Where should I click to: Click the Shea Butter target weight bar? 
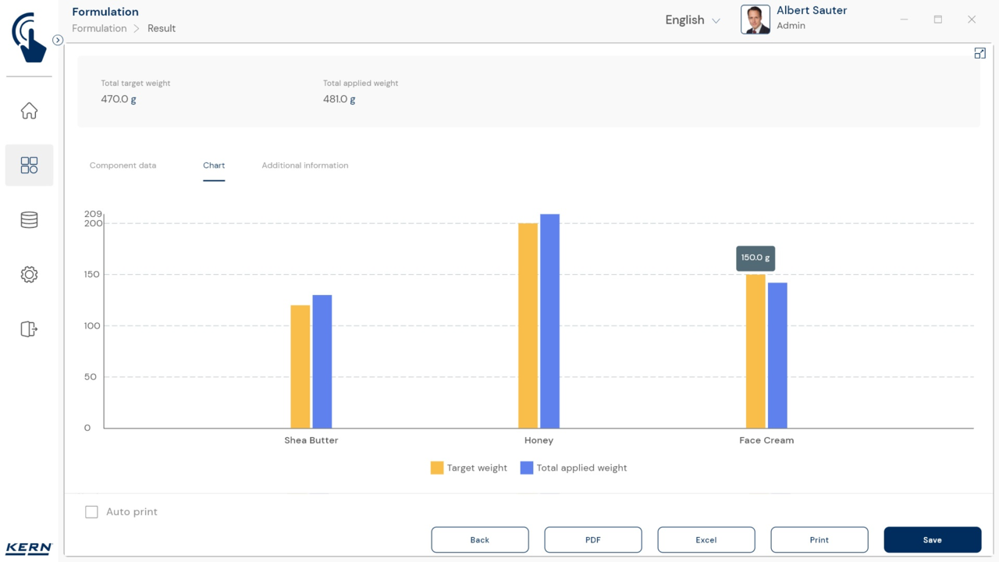click(300, 366)
